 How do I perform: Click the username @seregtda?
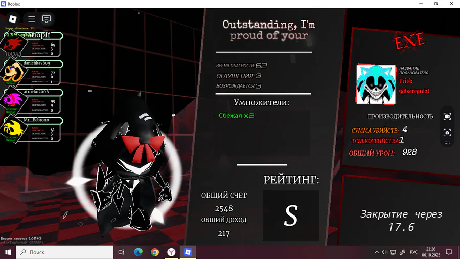coord(414,91)
